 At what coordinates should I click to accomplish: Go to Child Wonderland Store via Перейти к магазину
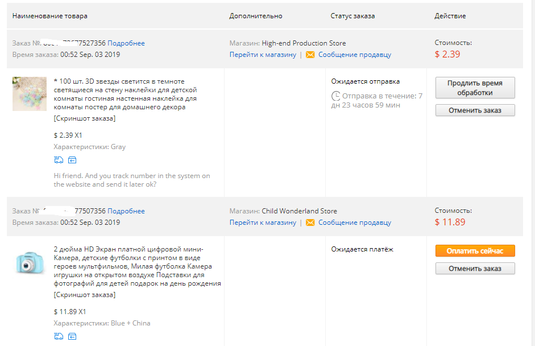(263, 223)
